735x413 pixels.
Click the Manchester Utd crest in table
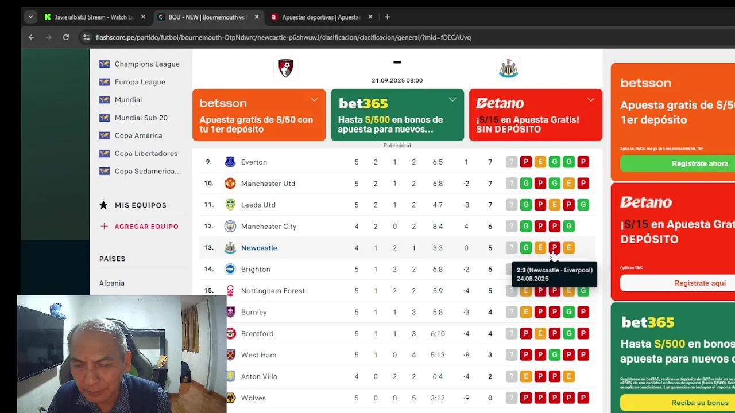(230, 184)
